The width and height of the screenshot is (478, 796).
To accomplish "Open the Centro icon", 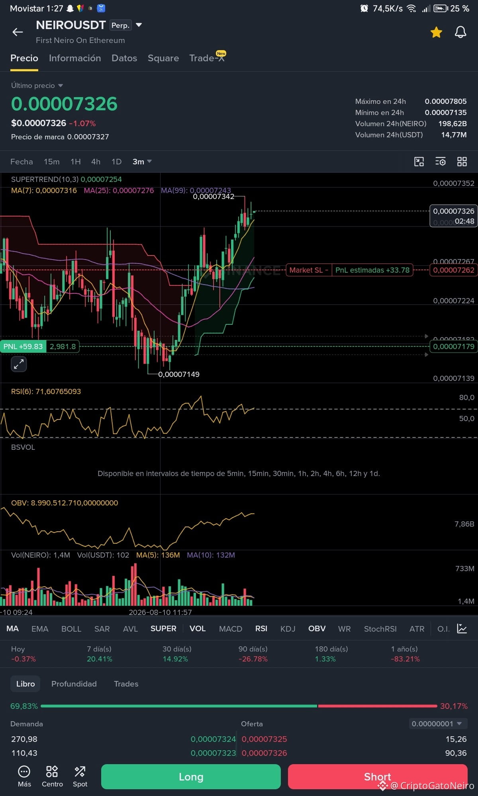I will (x=52, y=776).
